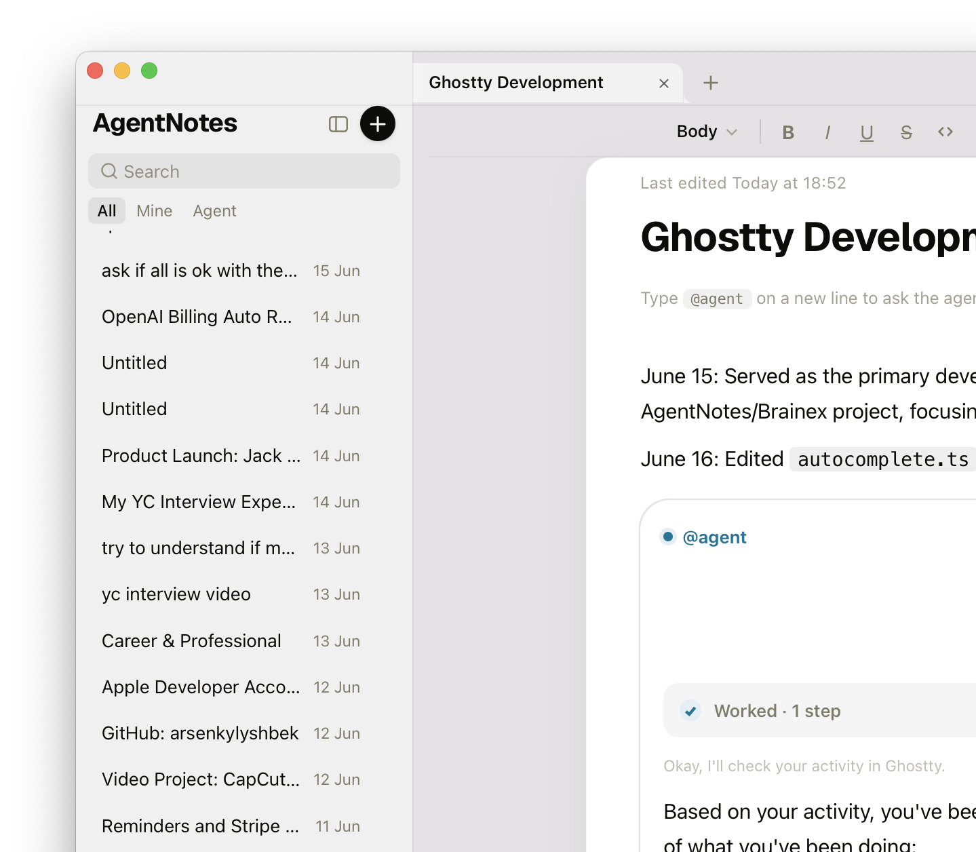Close the Ghostty Development tab
This screenshot has width=976, height=852.
click(x=664, y=83)
